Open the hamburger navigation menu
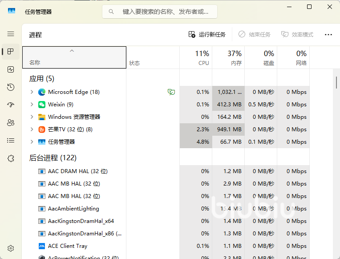This screenshot has width=340, height=259. point(11,34)
